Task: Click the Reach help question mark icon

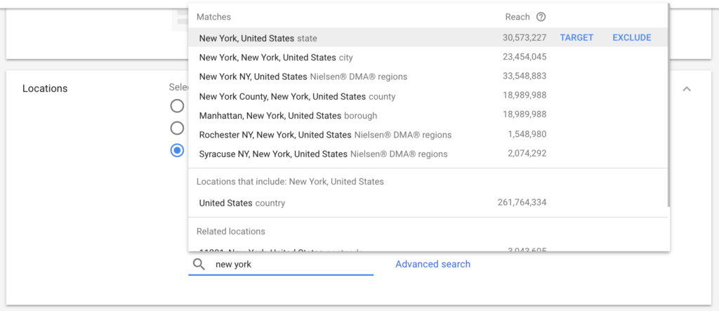Action: [x=541, y=17]
